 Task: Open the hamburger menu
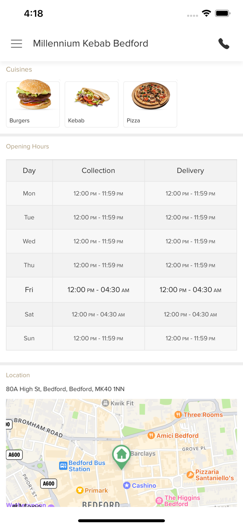[16, 44]
